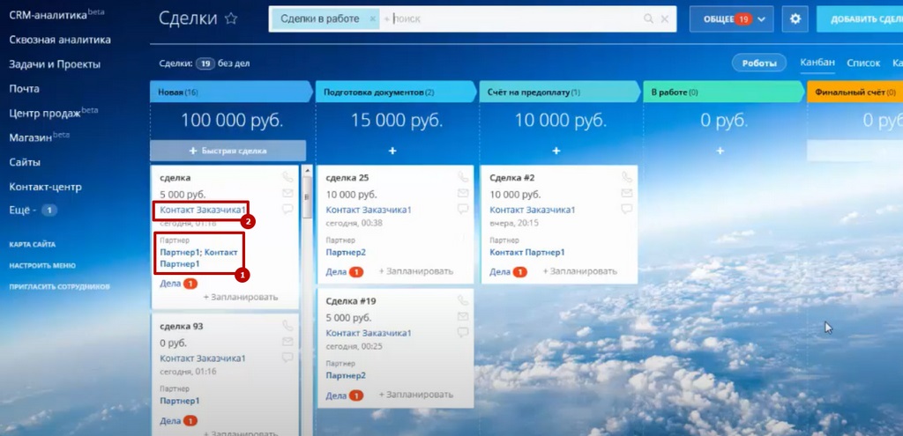Screen dimensions: 903x436
Task: Remove the 'Сделки в работе' filter chip
Action: coord(373,19)
